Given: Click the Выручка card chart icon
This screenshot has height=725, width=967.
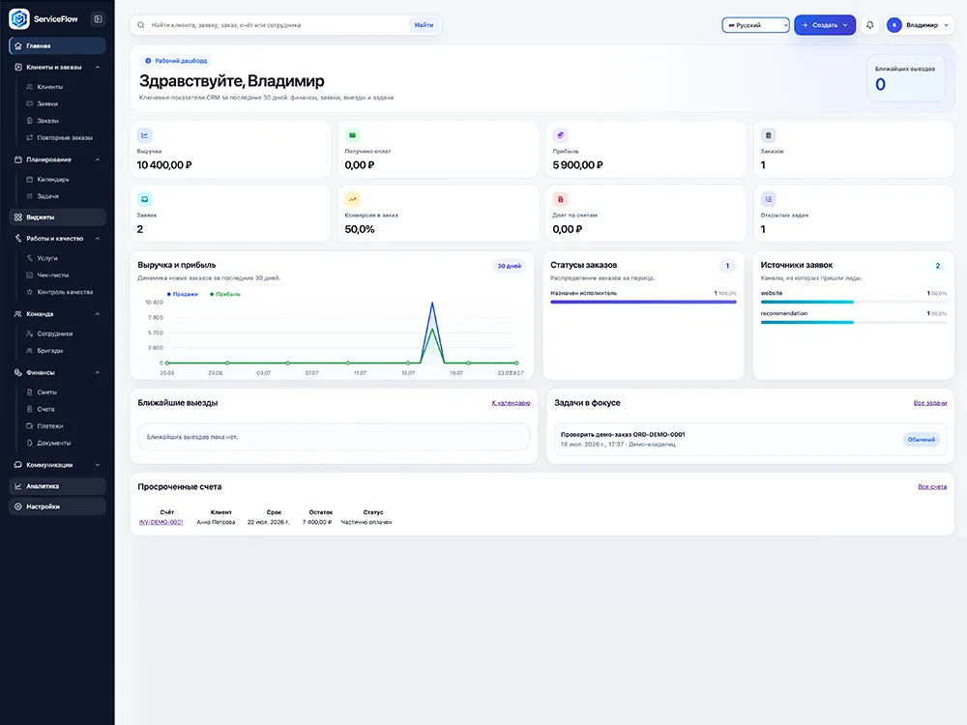Looking at the screenshot, I should pyautogui.click(x=145, y=135).
